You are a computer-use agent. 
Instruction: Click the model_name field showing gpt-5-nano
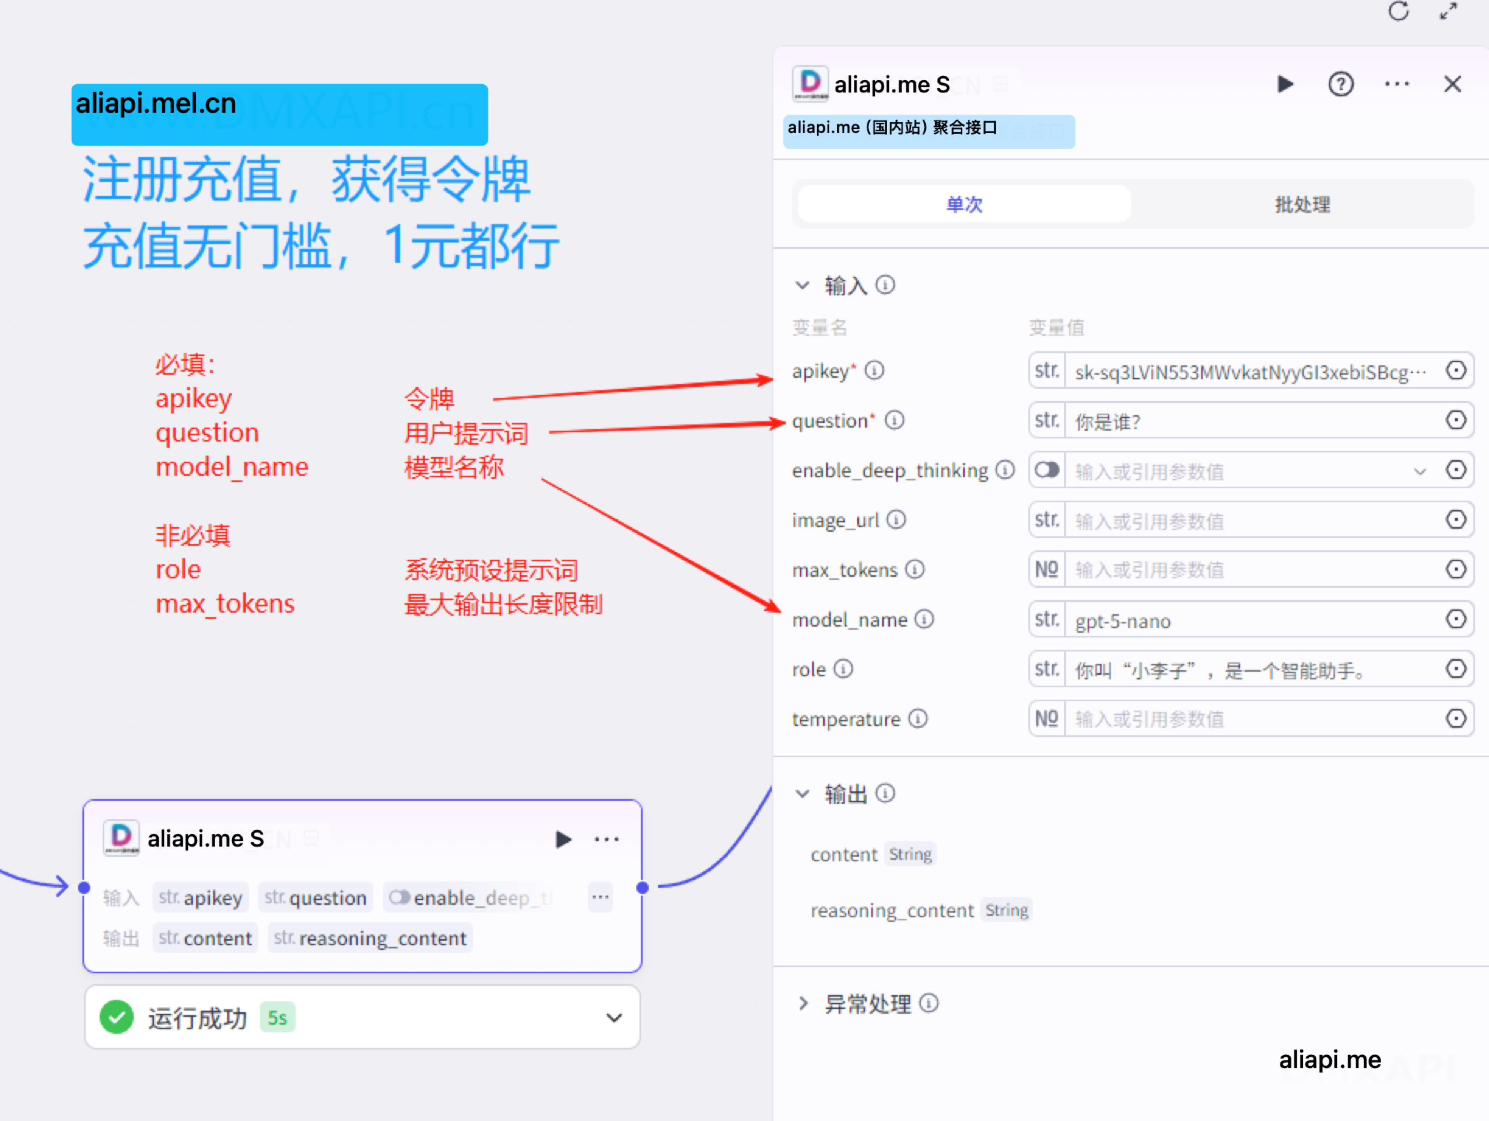(x=1251, y=619)
